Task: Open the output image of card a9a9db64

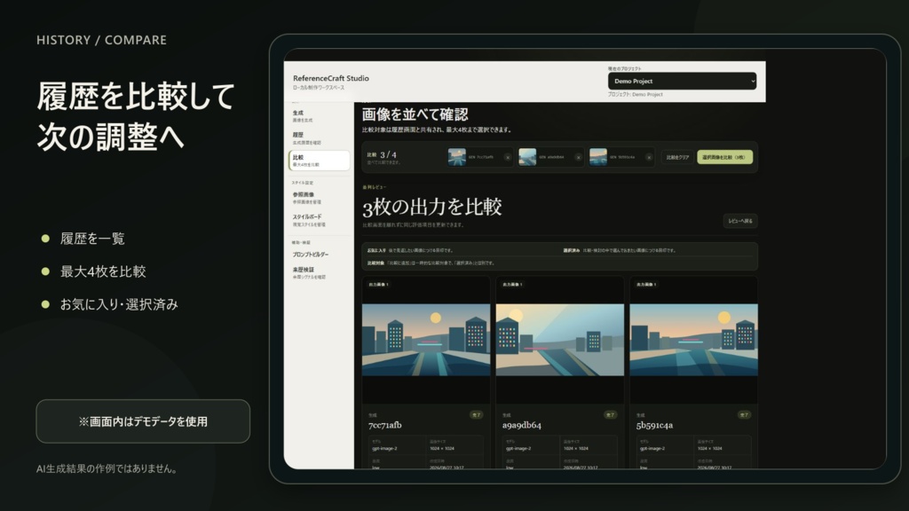Action: tap(560, 340)
